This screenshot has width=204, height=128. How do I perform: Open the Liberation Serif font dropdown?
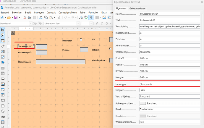pyautogui.click(x=78, y=23)
